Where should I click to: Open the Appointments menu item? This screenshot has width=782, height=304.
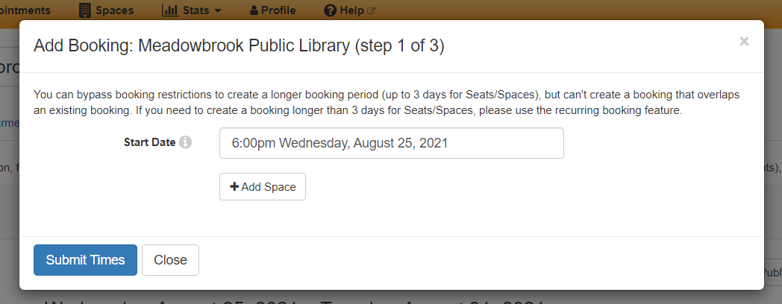[x=25, y=10]
